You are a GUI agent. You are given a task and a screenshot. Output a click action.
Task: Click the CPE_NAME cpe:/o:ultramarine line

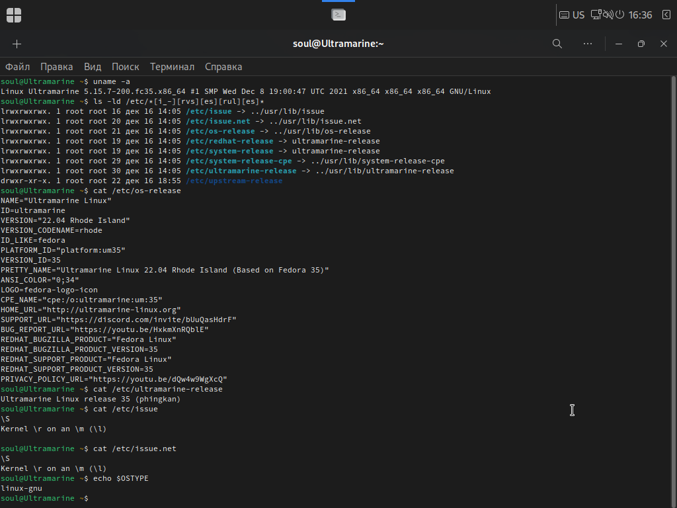pos(81,300)
